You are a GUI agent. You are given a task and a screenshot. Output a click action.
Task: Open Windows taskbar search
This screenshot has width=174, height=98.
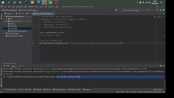coord(9,2)
